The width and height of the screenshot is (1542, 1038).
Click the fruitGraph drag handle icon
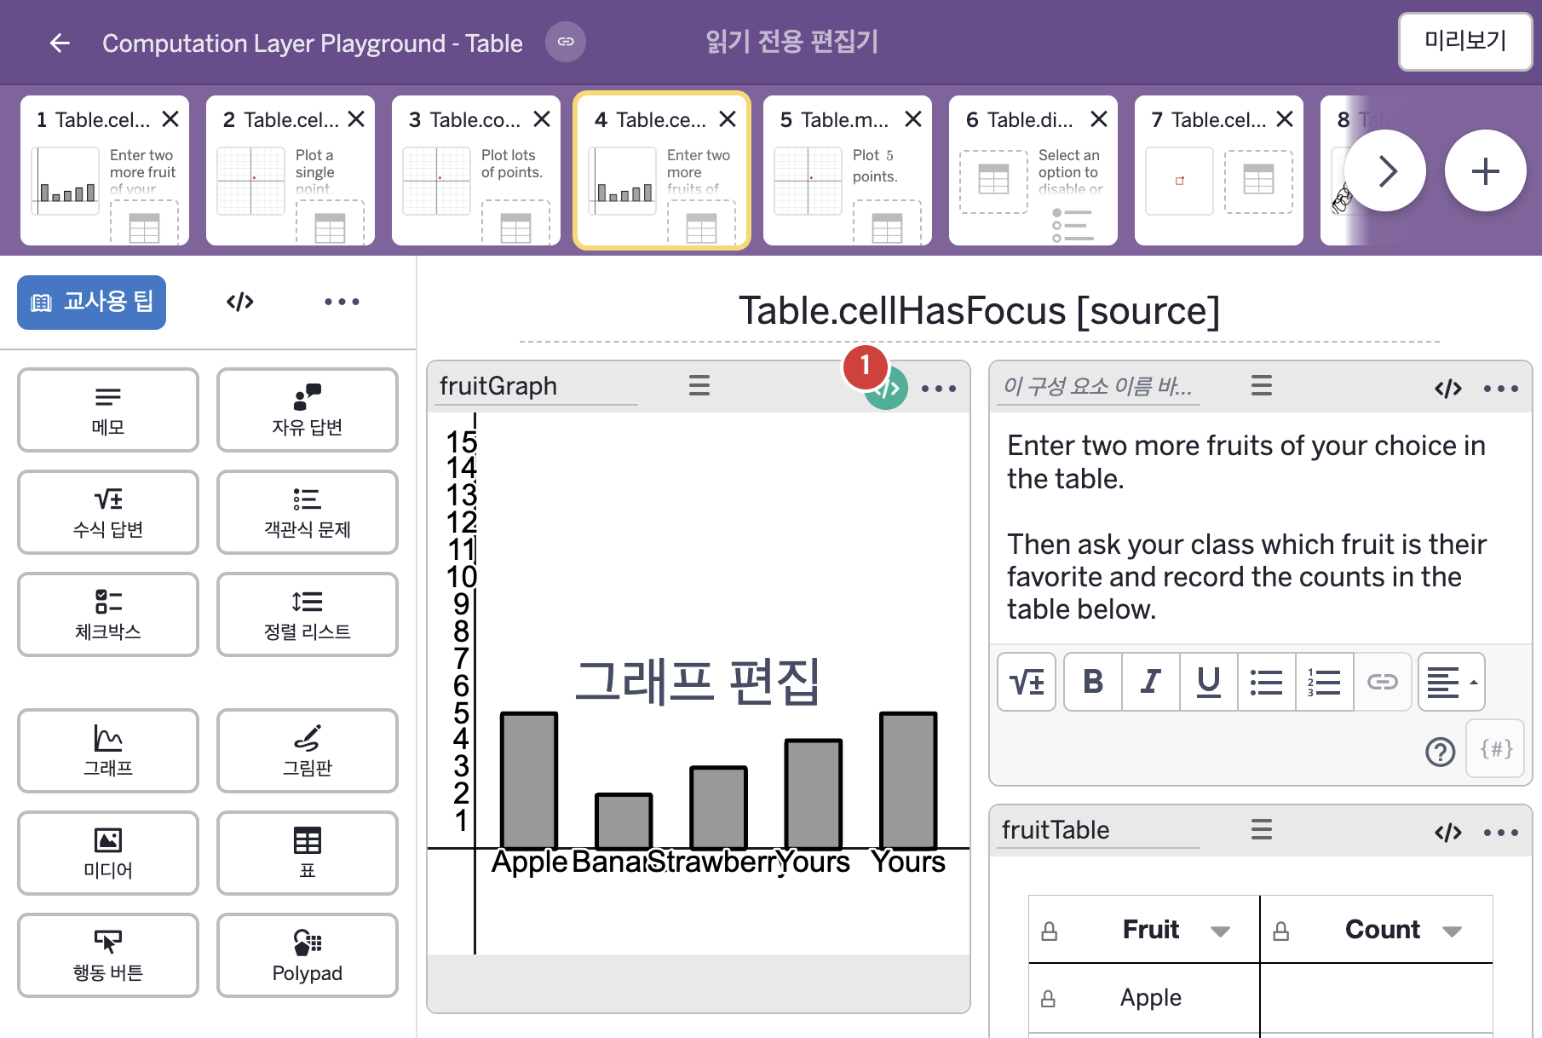699,385
